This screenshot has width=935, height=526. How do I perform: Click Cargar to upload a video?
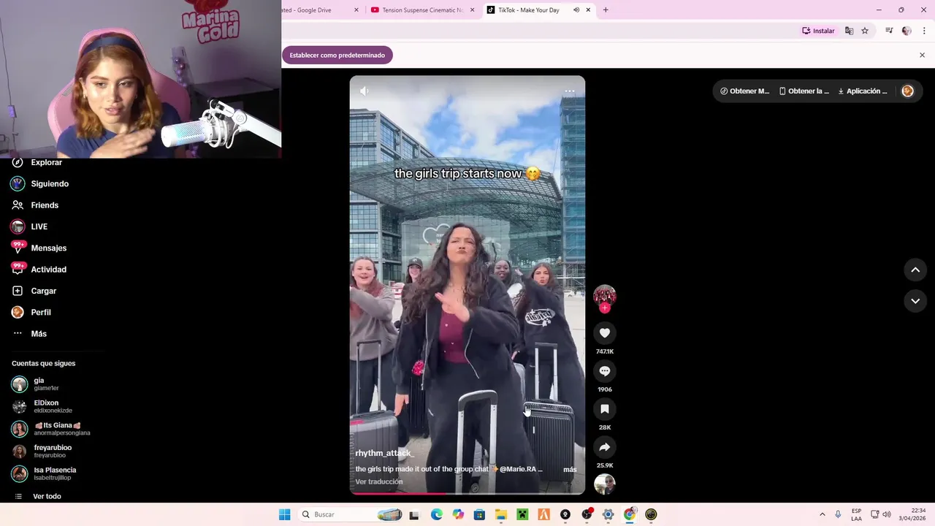34,291
